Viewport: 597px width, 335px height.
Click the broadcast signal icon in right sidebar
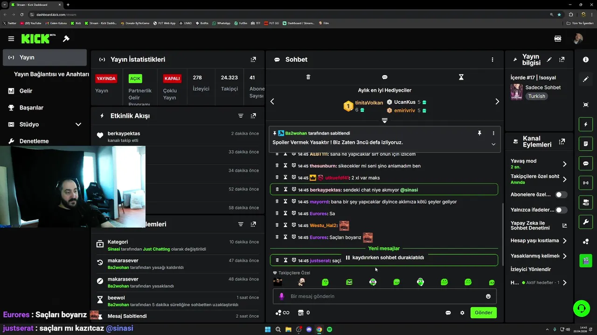pos(586,183)
